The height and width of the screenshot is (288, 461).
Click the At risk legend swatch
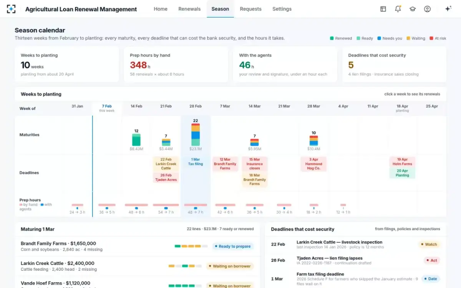point(431,38)
